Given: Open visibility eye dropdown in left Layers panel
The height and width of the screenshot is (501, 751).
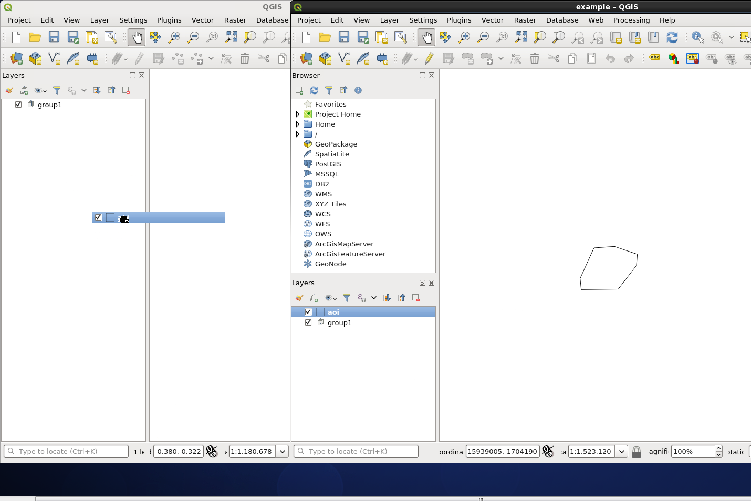Looking at the screenshot, I should [x=40, y=90].
